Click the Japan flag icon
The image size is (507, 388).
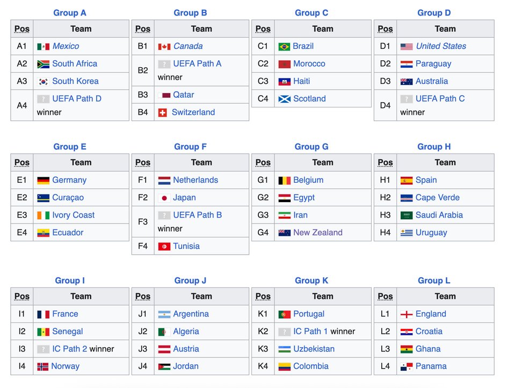pyautogui.click(x=164, y=198)
